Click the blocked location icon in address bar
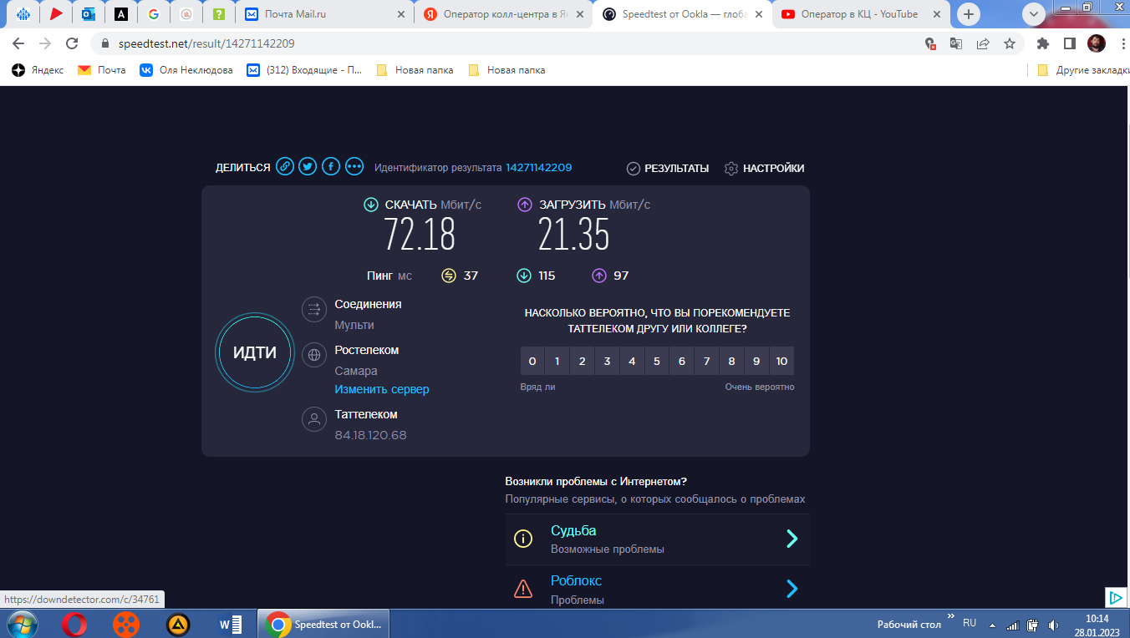The height and width of the screenshot is (638, 1130). coord(929,43)
